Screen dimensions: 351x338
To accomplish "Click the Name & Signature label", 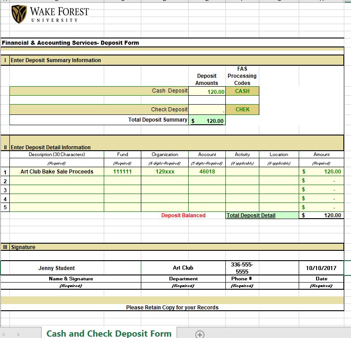I will click(71, 279).
